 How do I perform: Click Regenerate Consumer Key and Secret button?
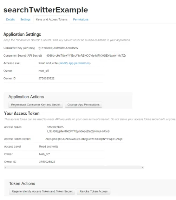36,105
